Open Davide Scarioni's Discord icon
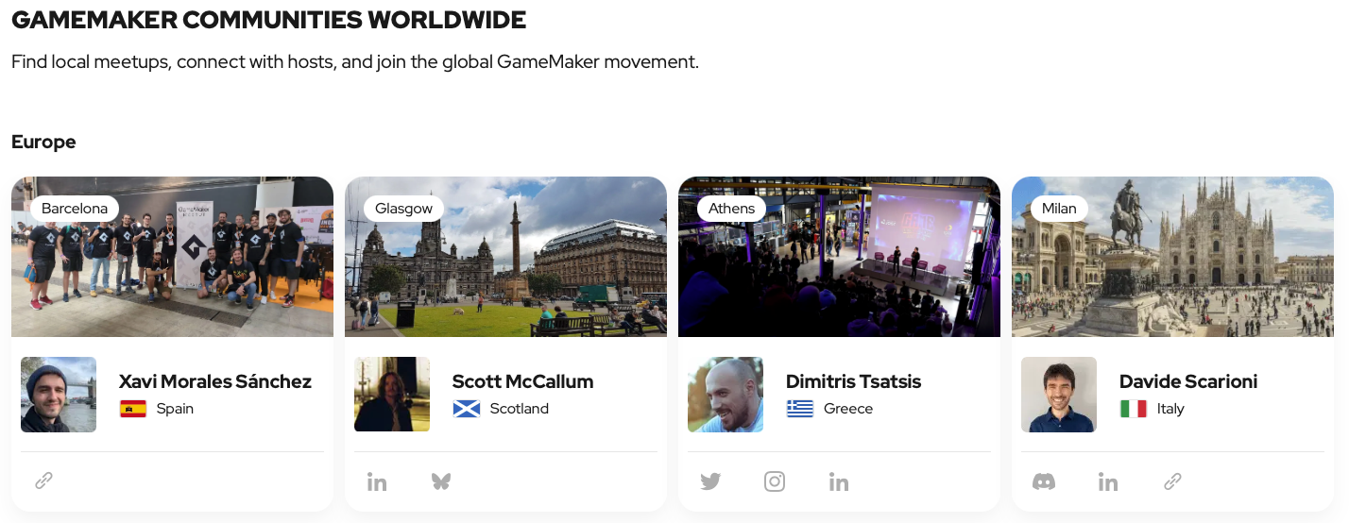 pyautogui.click(x=1044, y=481)
